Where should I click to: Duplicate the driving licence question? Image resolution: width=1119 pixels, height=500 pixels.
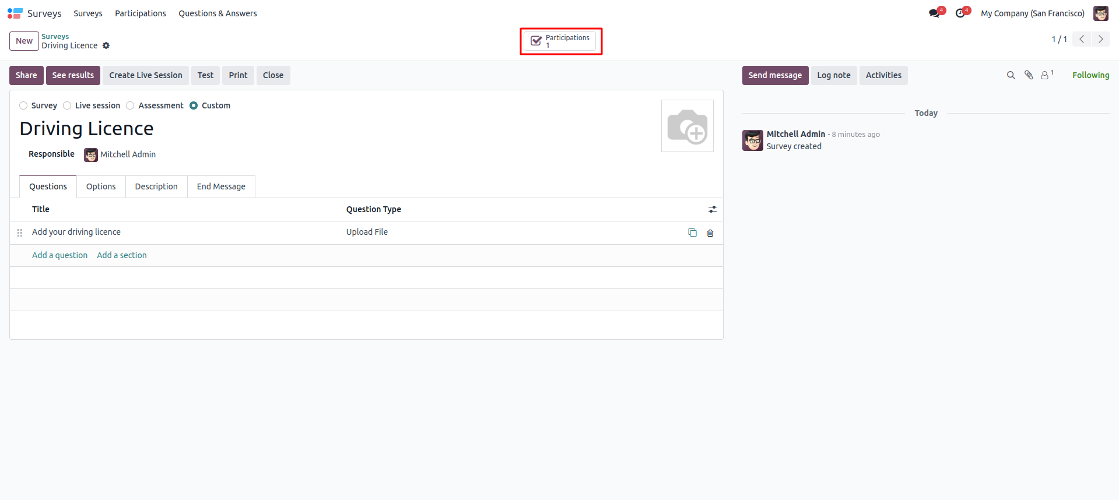(692, 233)
